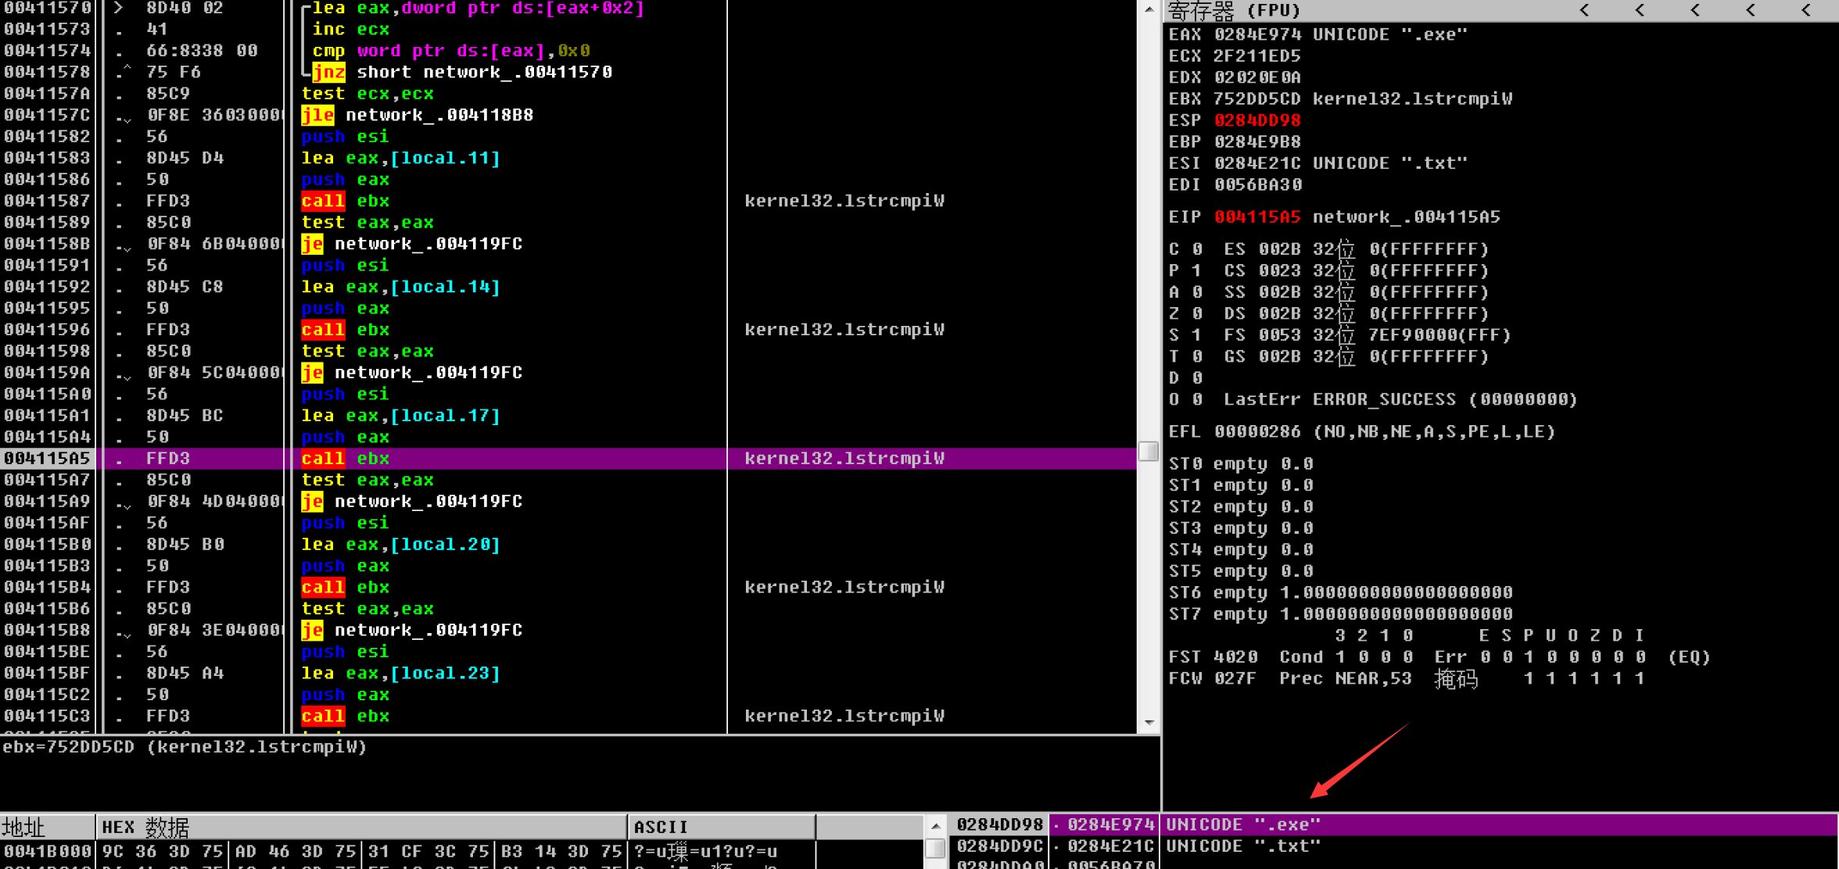Screen dimensions: 1839x869
Task: Click the disassembly scrollbar up arrow
Action: tap(1148, 9)
